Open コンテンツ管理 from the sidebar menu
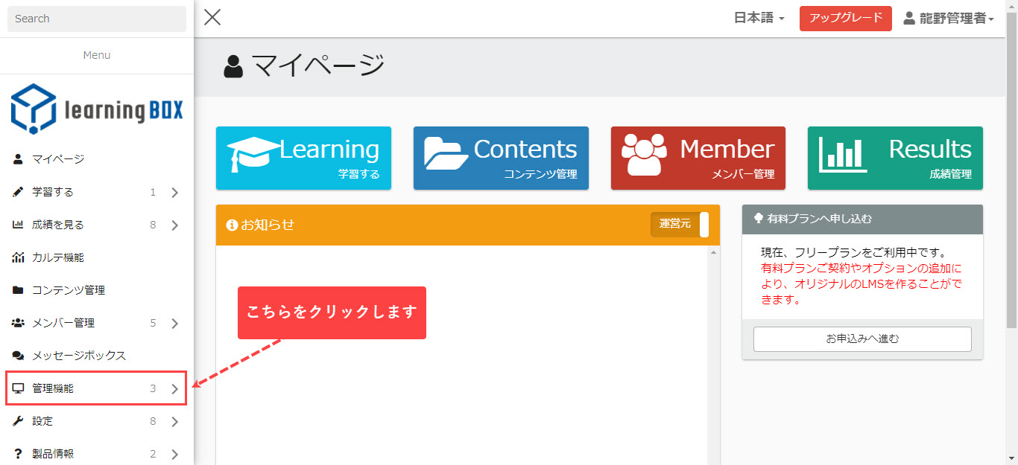 pos(68,290)
